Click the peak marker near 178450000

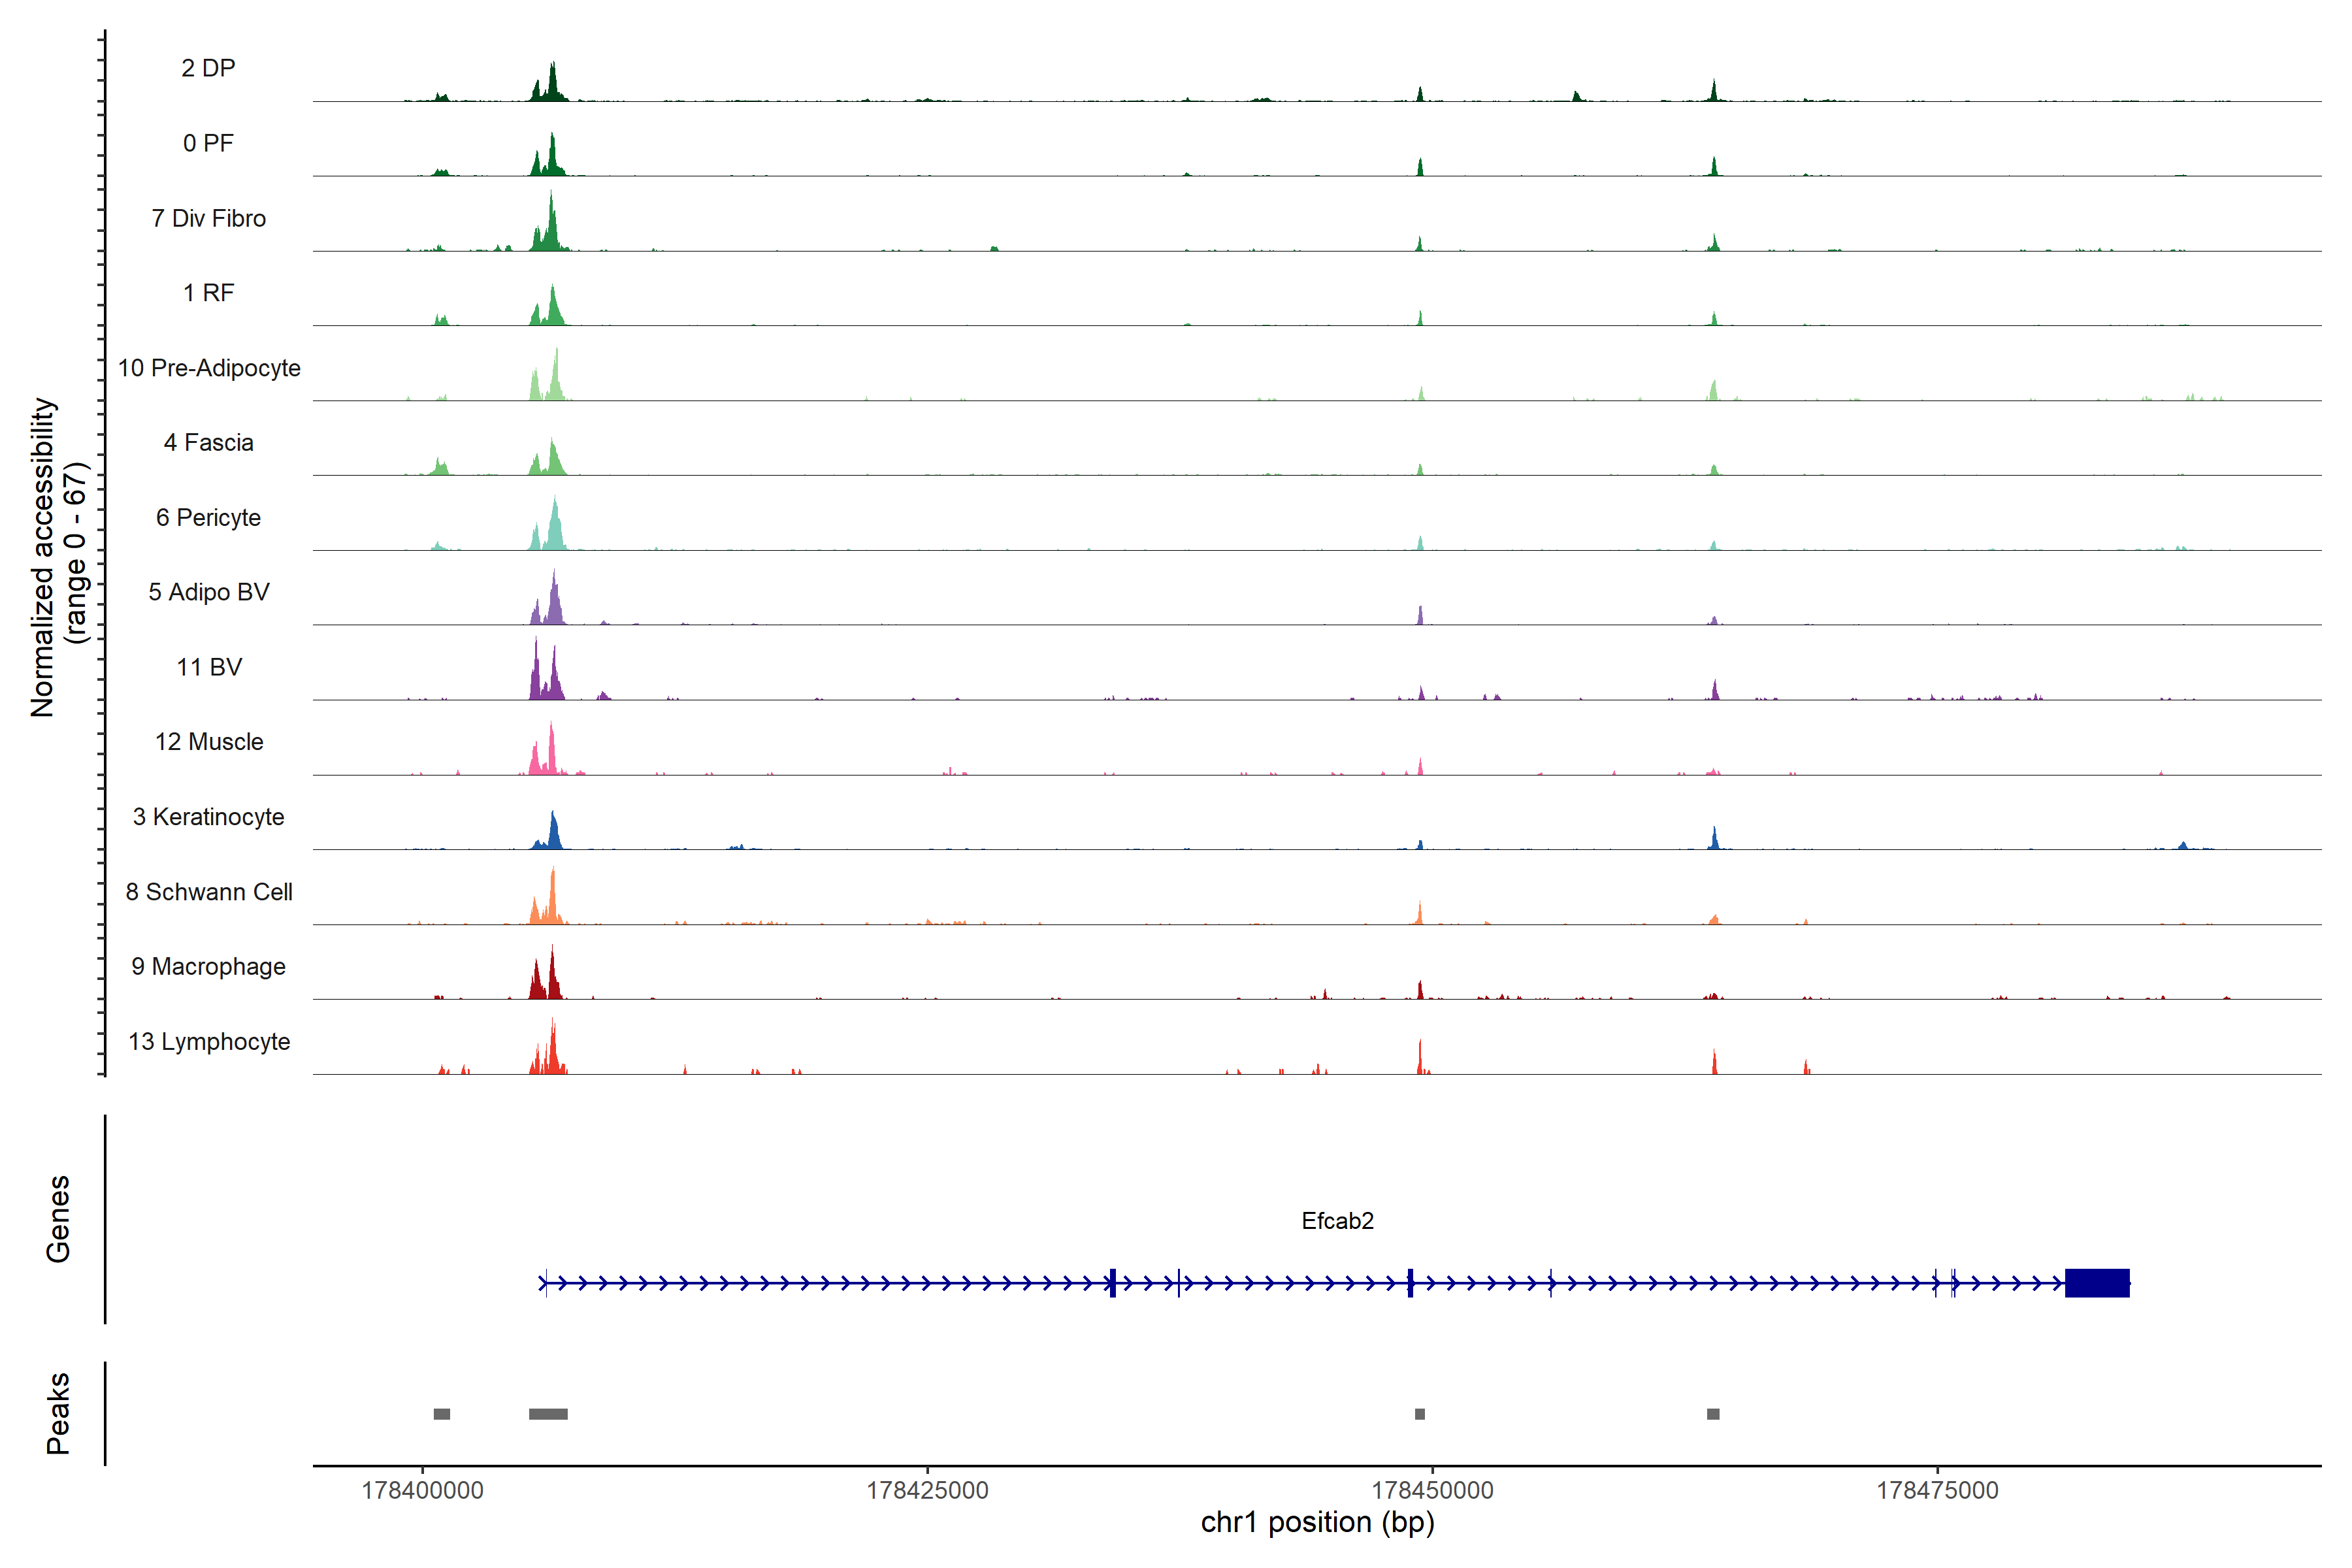pos(1420,1414)
